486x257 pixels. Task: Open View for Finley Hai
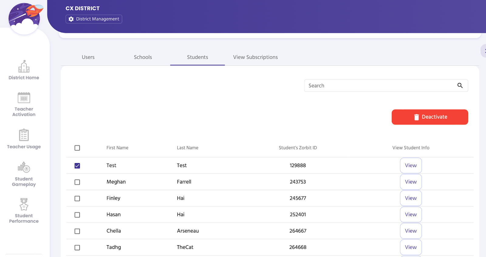pyautogui.click(x=411, y=198)
